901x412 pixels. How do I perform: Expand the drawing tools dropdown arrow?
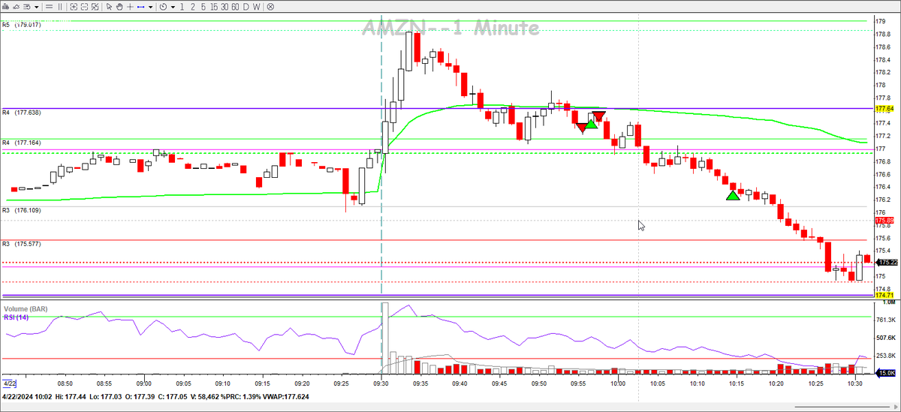click(150, 7)
